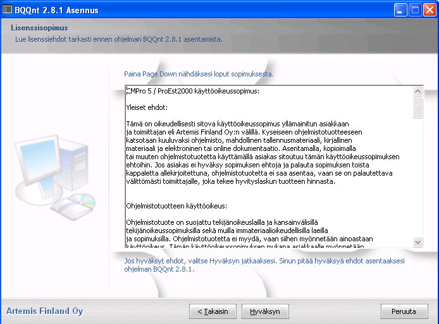The height and width of the screenshot is (324, 439).
Task: Cancel installation with Peruuta button
Action: (x=404, y=311)
